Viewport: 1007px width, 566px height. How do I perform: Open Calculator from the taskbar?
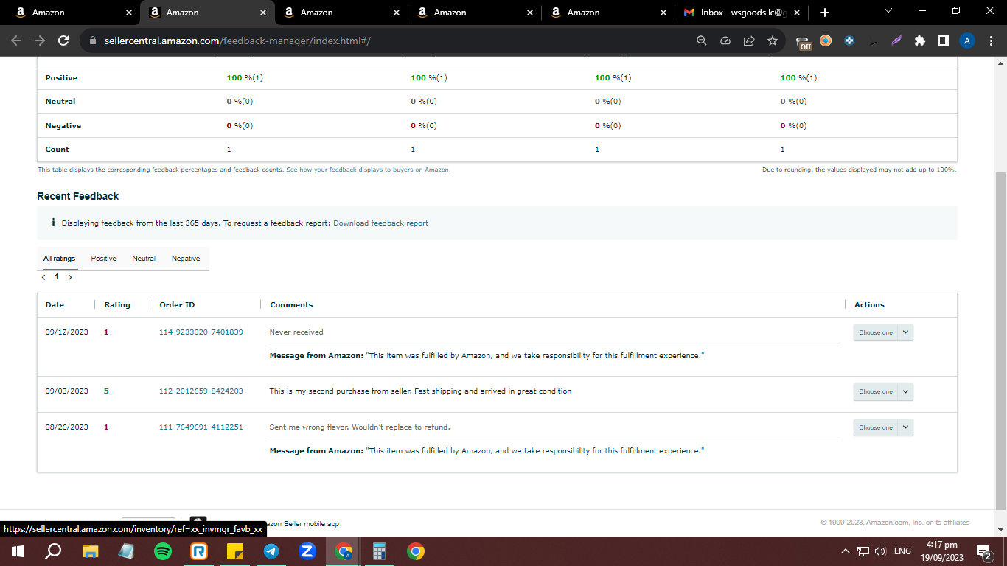click(380, 551)
